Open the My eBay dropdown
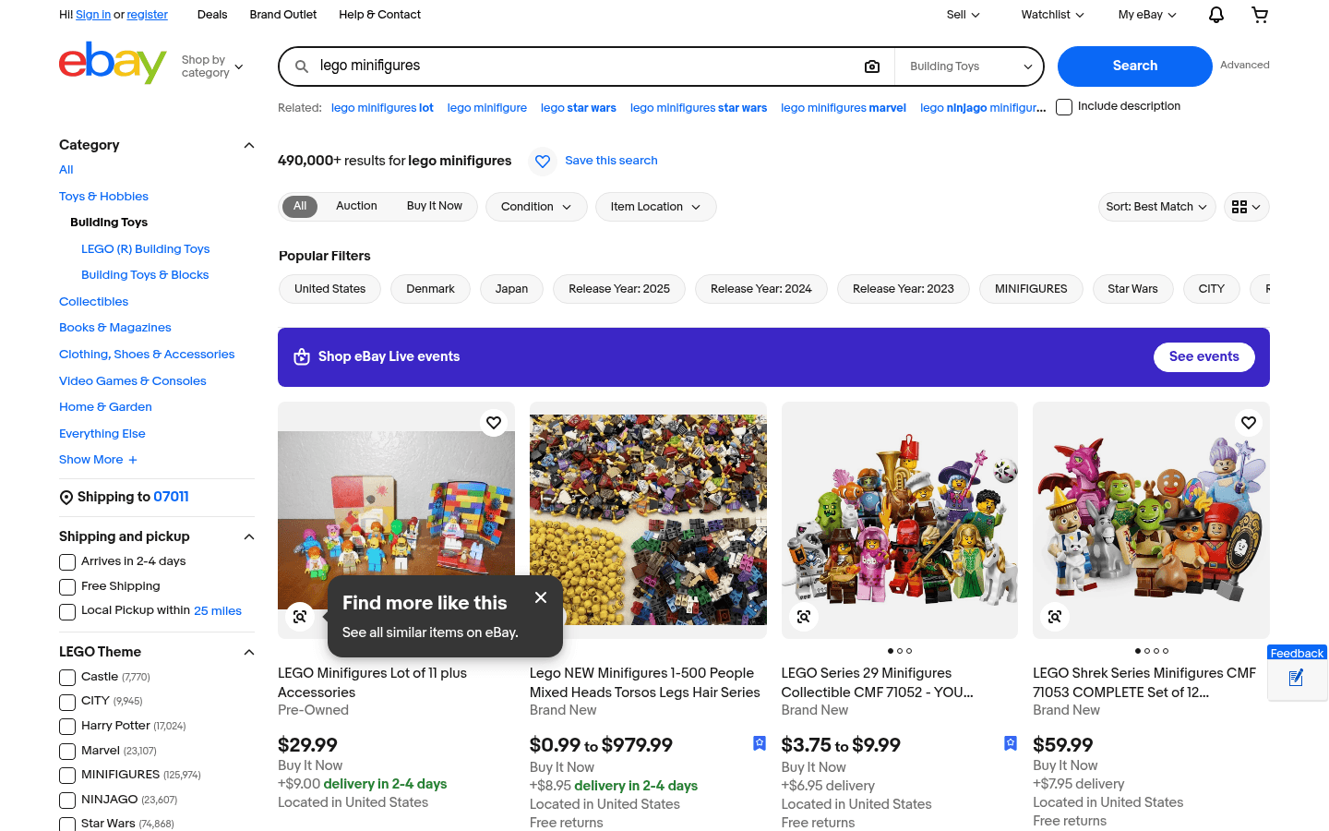This screenshot has height=831, width=1329. coord(1147,15)
